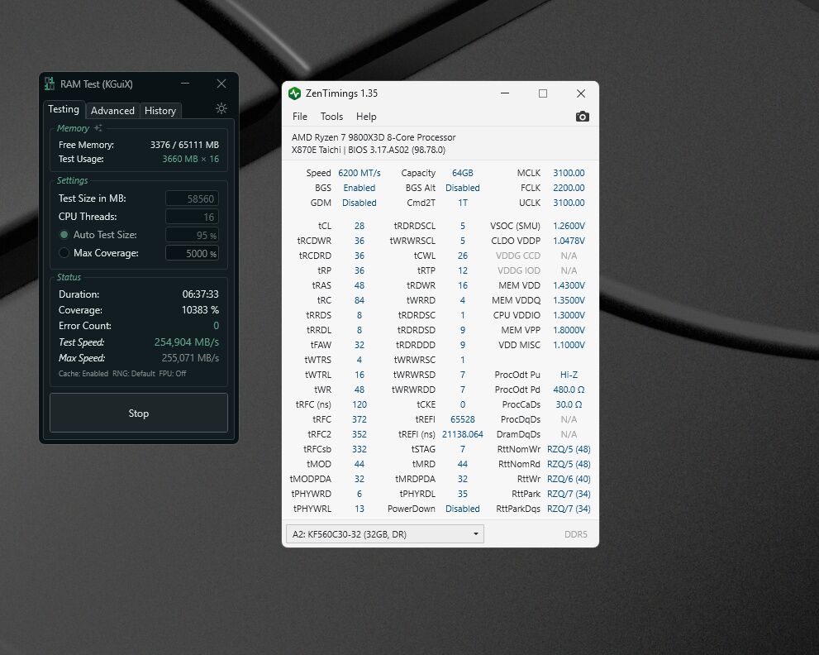Click the ProcOdt Pd 480.0 Ω value
The width and height of the screenshot is (819, 655).
point(569,390)
